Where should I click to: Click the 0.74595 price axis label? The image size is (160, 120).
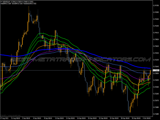(x=156, y=12)
